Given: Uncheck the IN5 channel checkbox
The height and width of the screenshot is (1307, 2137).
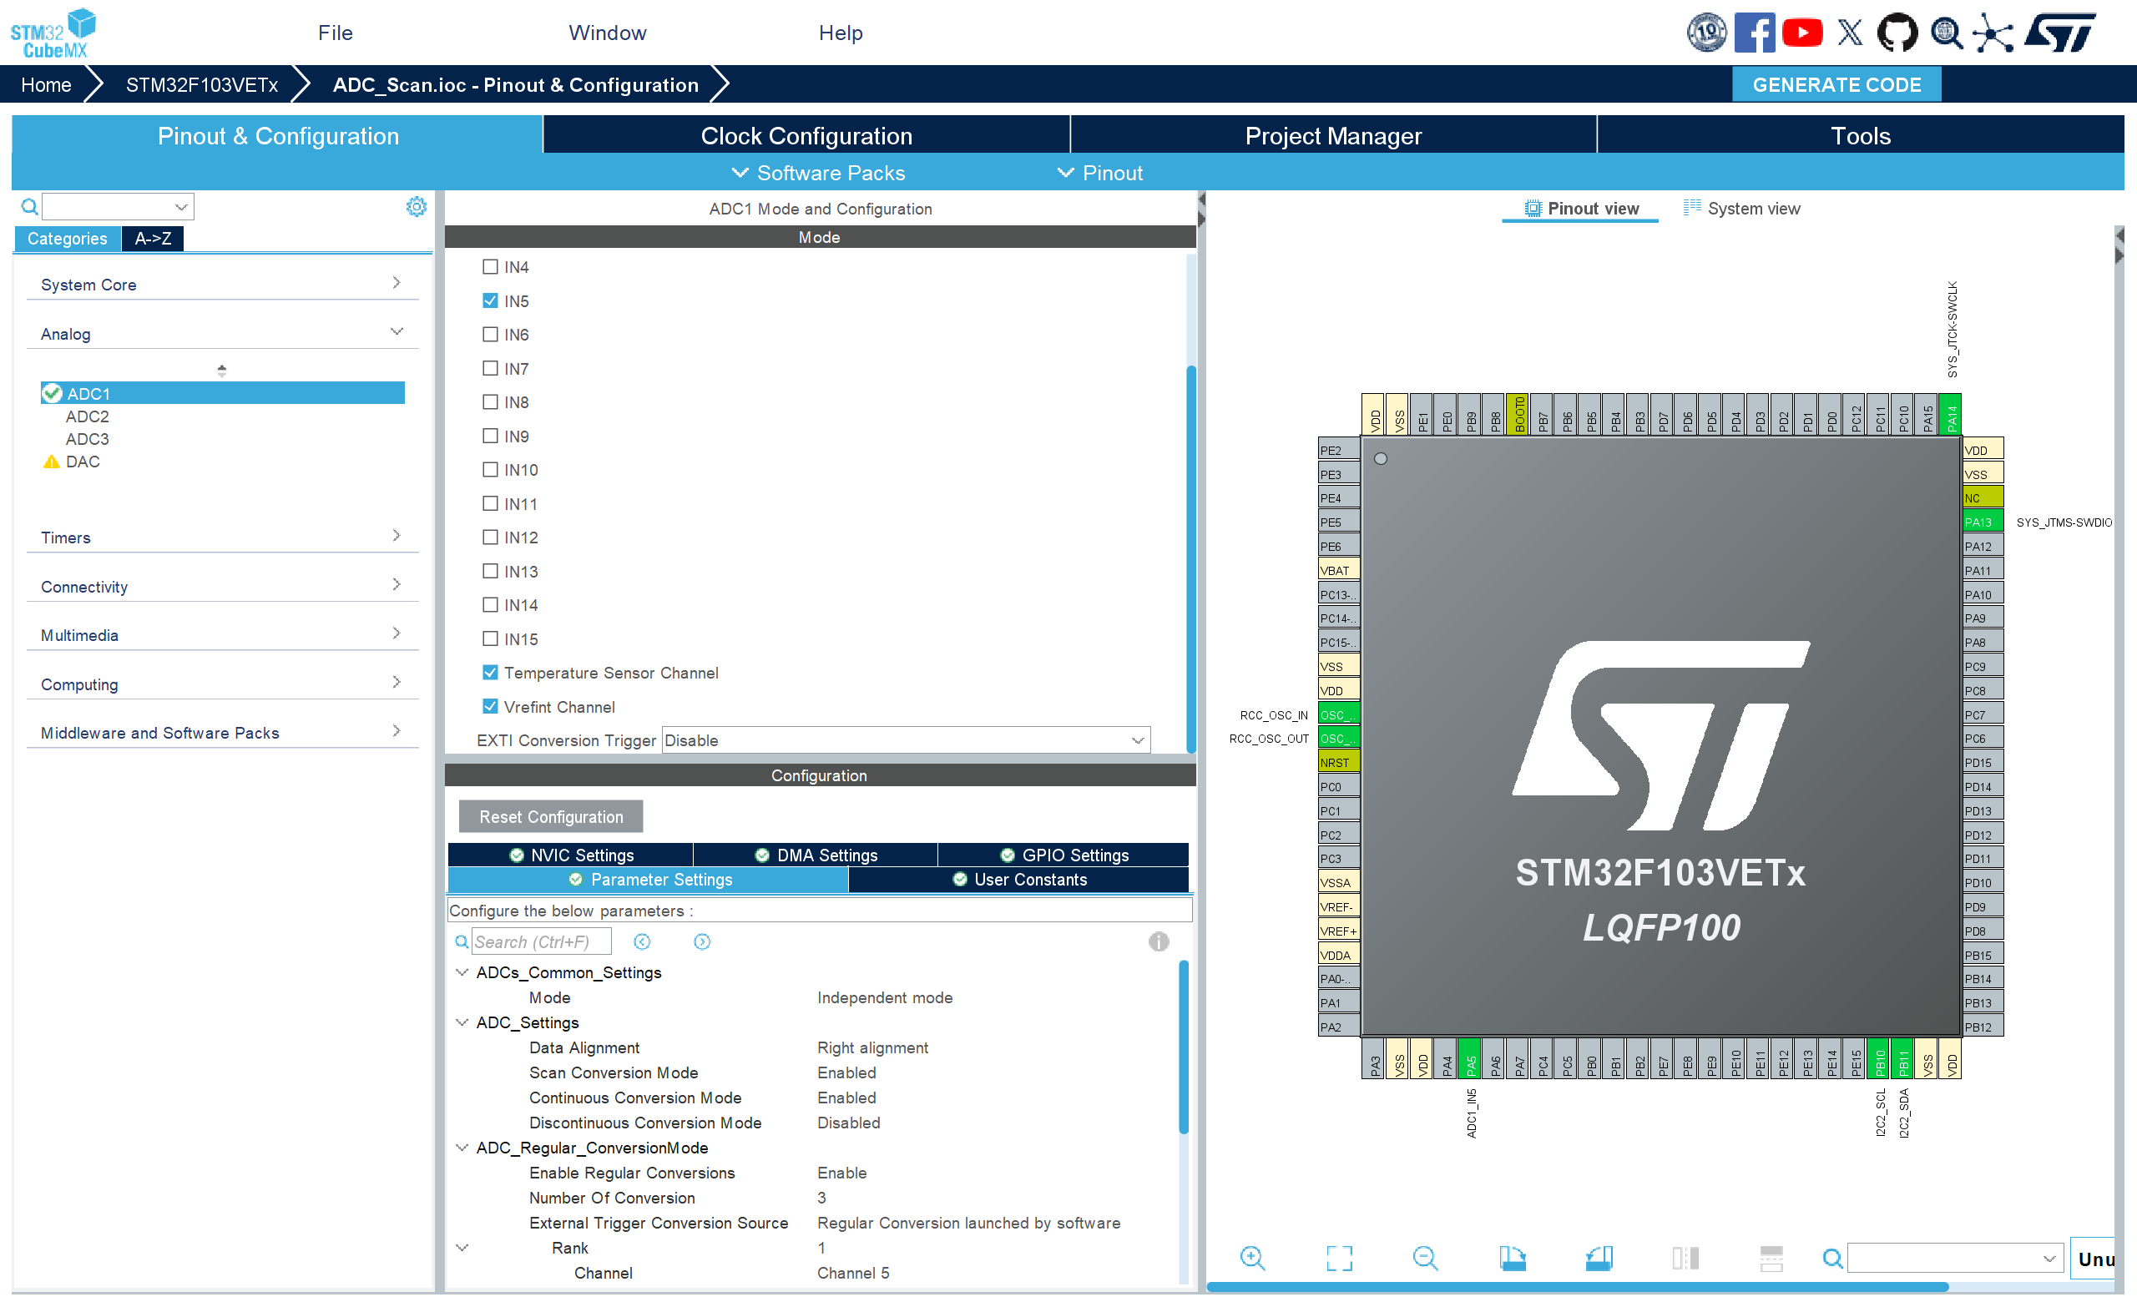Looking at the screenshot, I should pyautogui.click(x=490, y=301).
